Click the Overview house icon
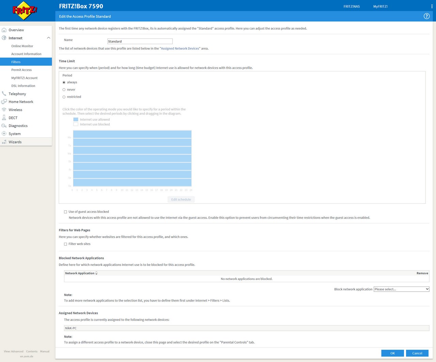436x362 pixels. point(4,30)
